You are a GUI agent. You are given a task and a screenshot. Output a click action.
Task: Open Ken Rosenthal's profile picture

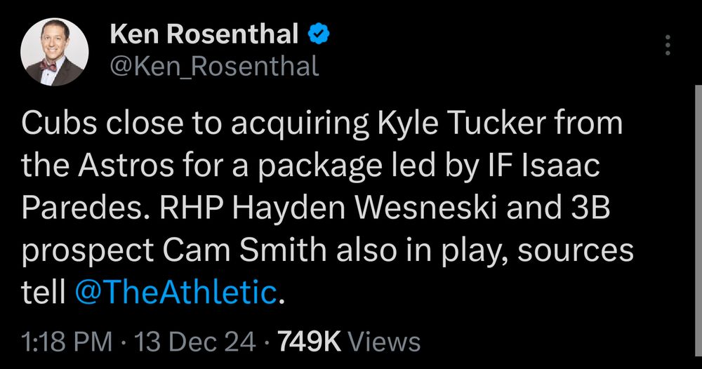(55, 52)
